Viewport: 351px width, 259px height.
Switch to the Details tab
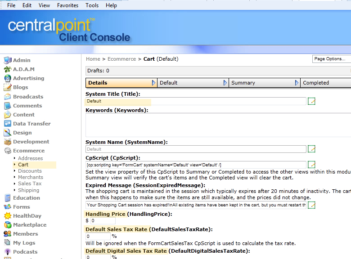pyautogui.click(x=121, y=83)
